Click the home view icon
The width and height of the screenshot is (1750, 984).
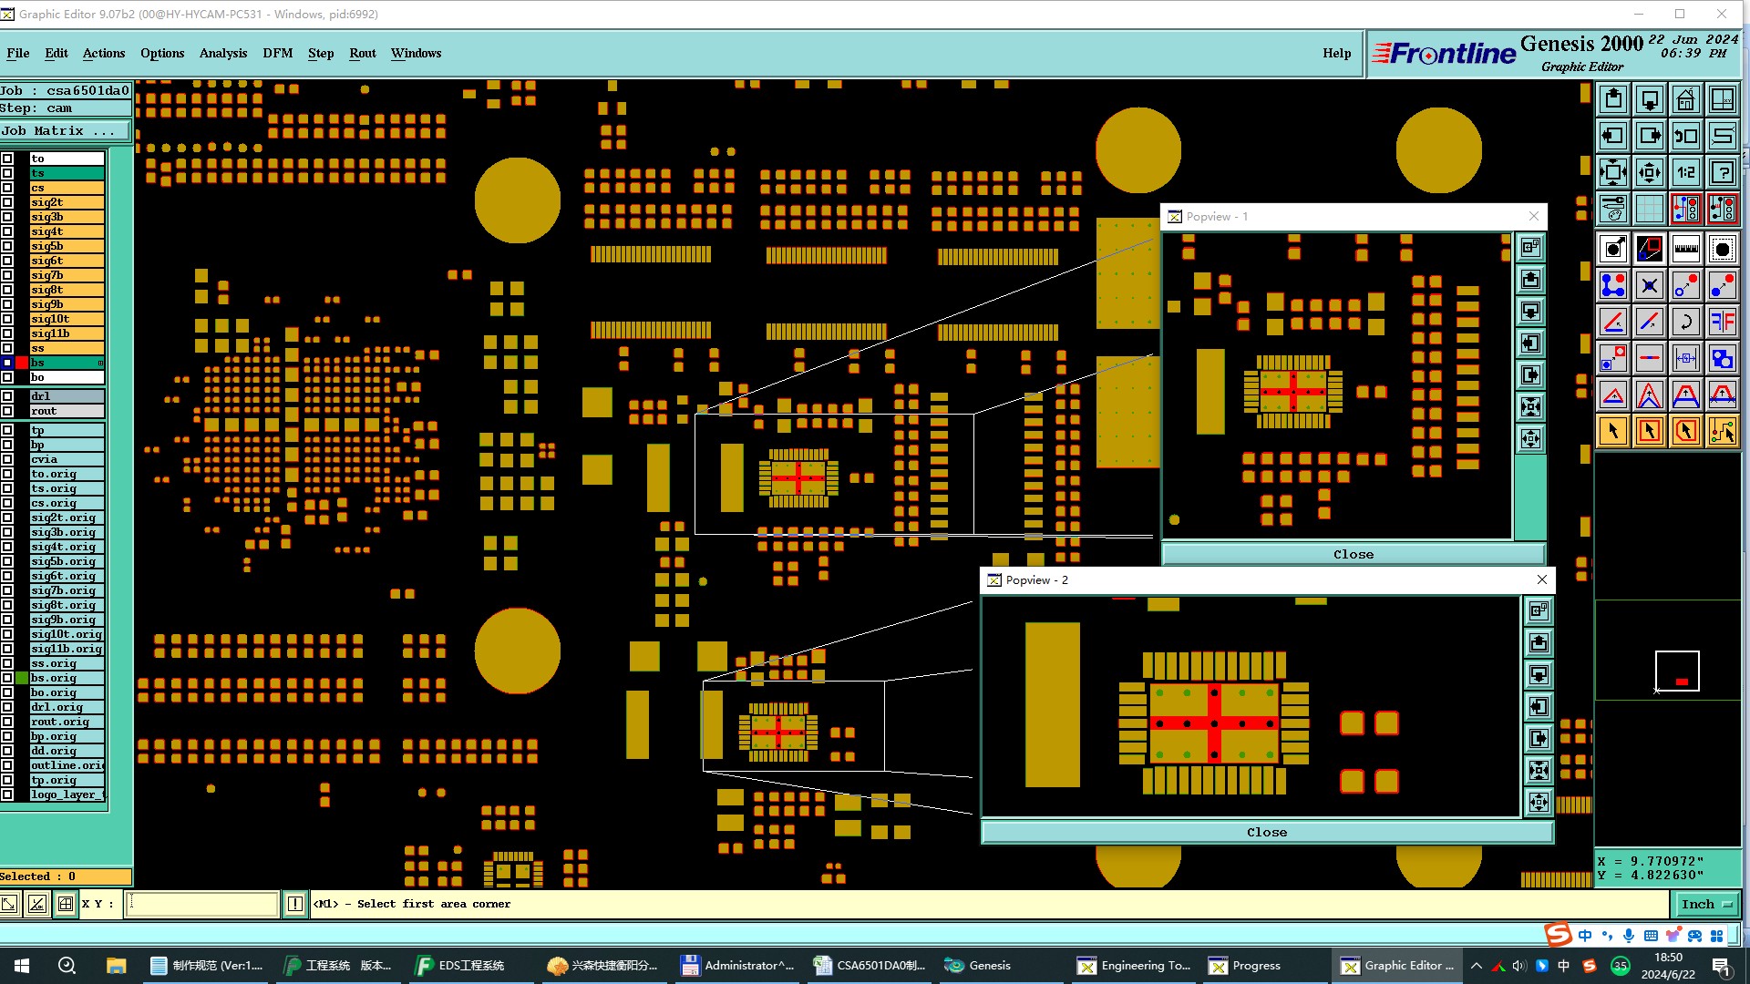(1685, 99)
